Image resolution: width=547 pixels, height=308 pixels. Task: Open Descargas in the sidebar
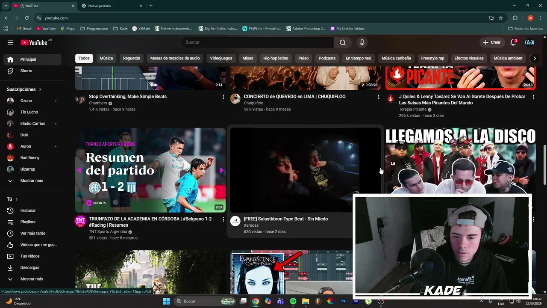click(x=32, y=267)
